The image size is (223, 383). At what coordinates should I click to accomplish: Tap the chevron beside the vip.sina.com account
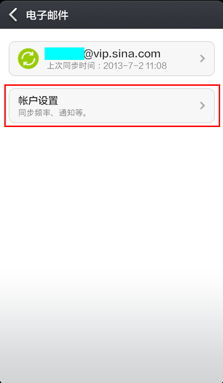tap(202, 58)
